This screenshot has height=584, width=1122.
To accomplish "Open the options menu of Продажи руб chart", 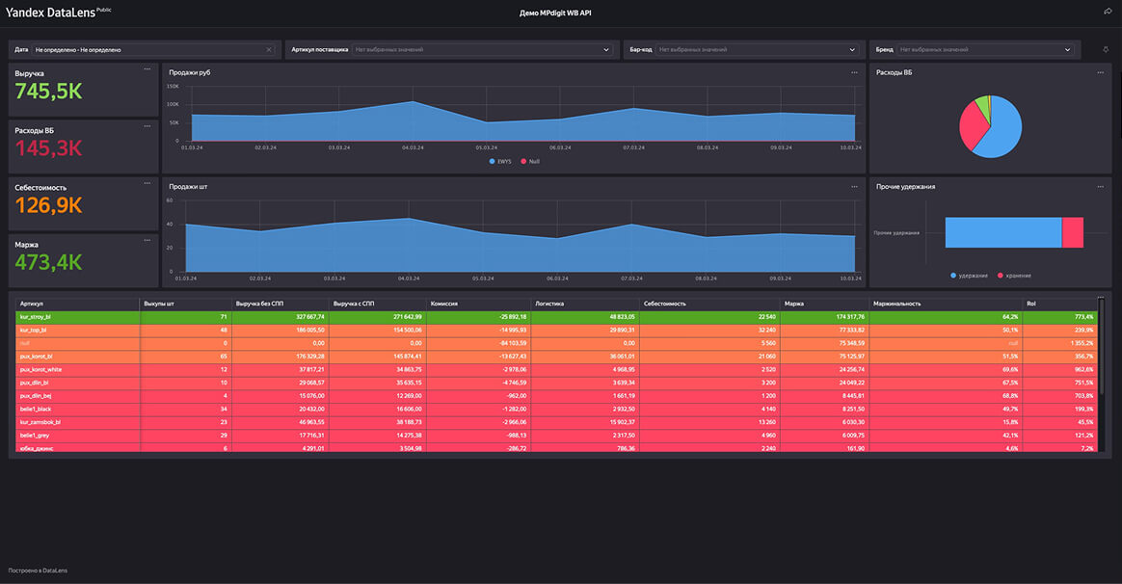I will (x=854, y=72).
